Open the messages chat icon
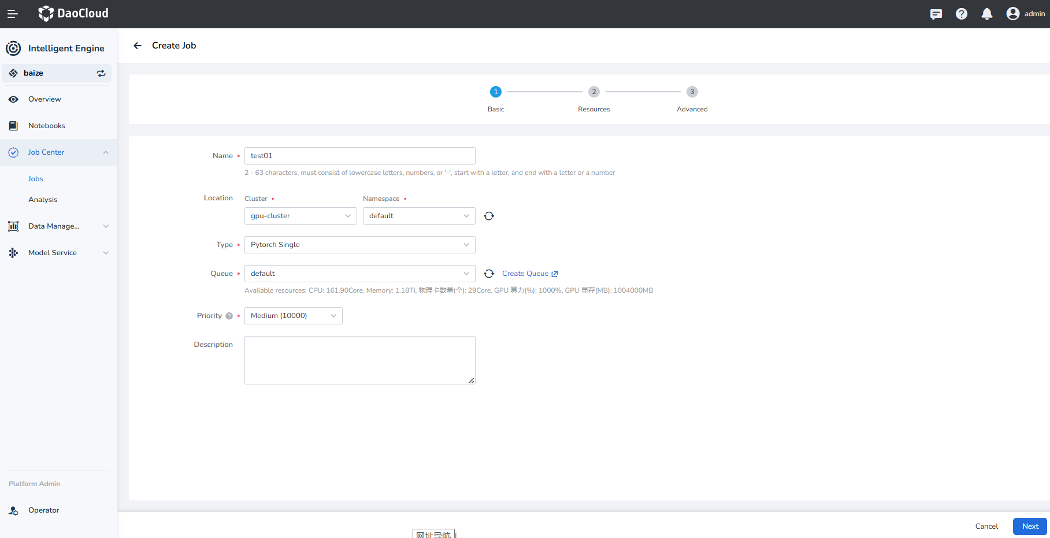1050x538 pixels. (936, 14)
